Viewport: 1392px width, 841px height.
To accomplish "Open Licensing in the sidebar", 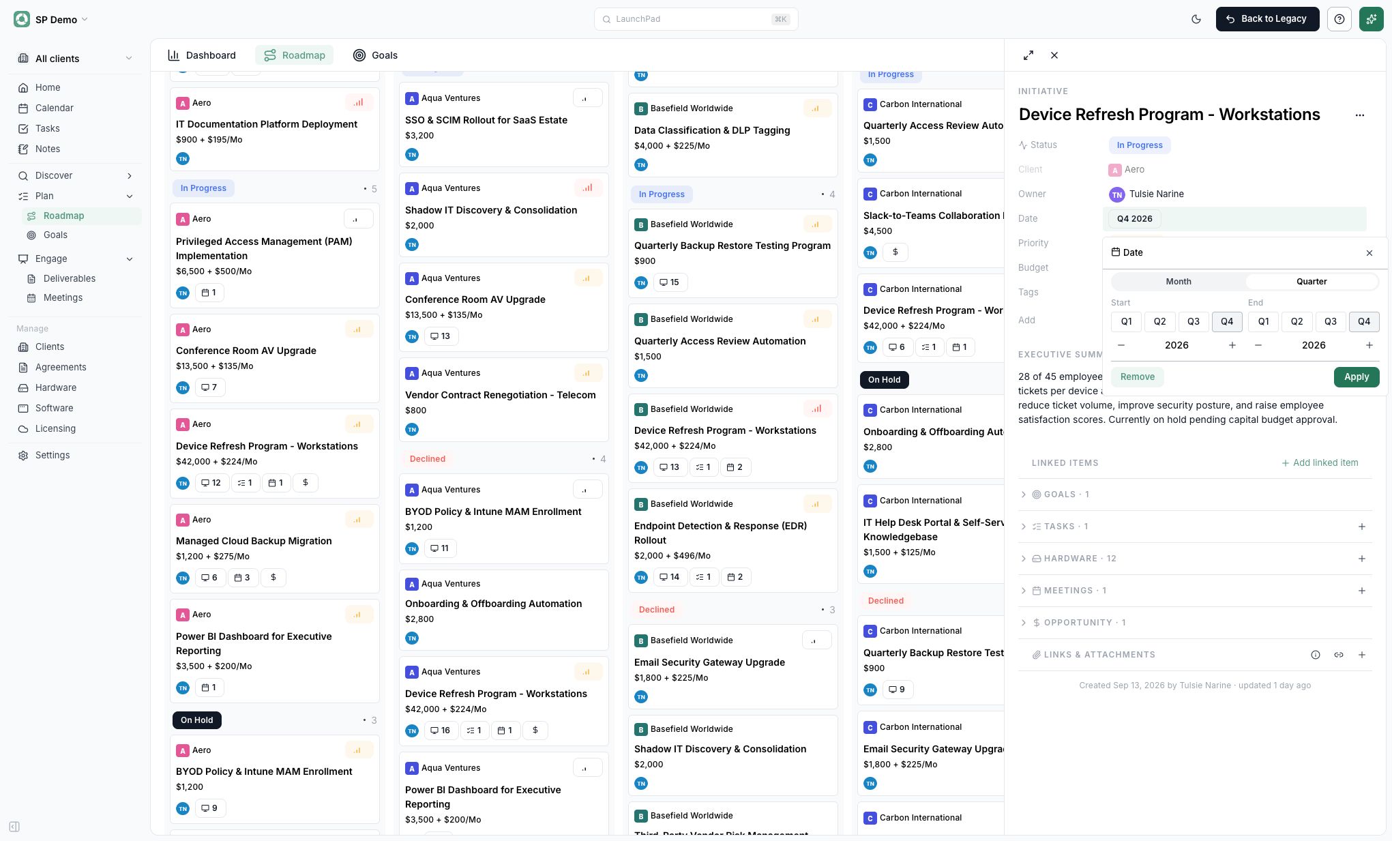I will point(55,428).
